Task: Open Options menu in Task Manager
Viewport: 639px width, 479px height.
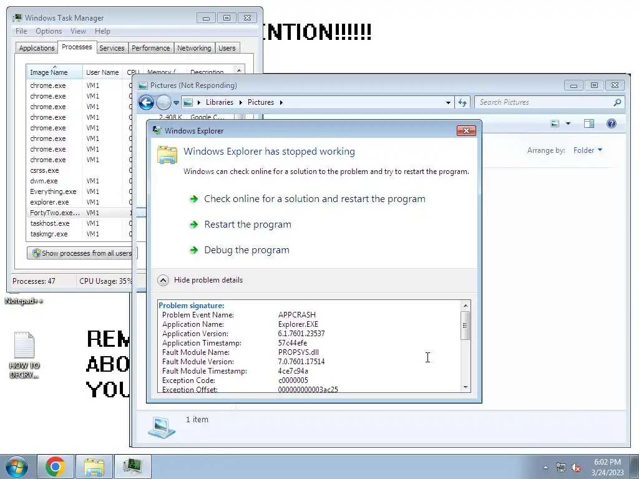Action: click(x=49, y=31)
